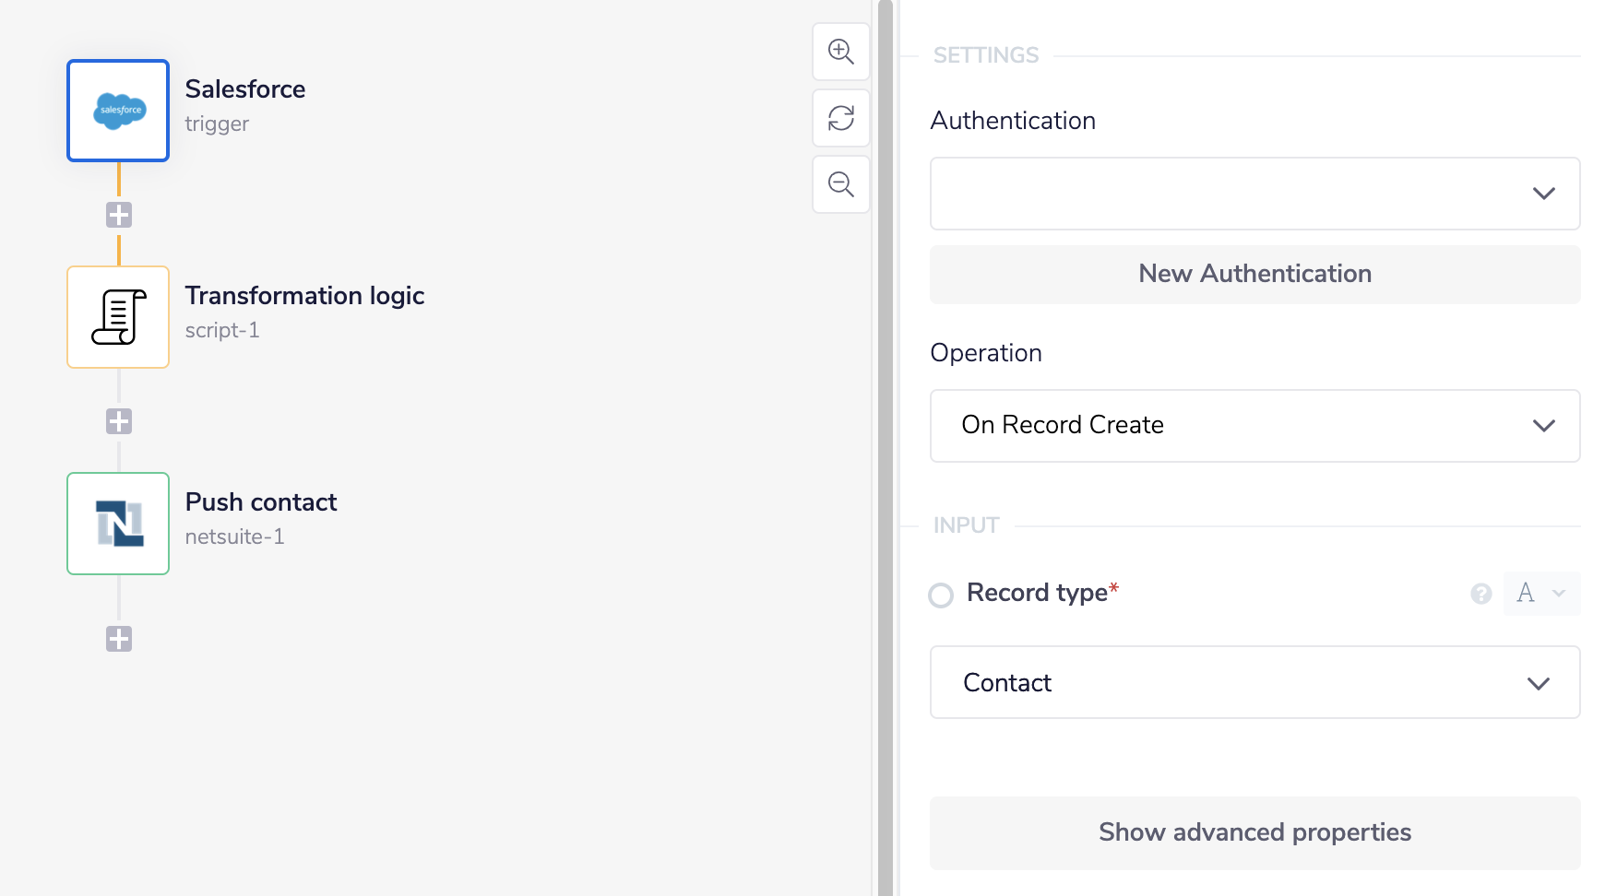
Task: Add a step below Push contact
Action: click(117, 639)
